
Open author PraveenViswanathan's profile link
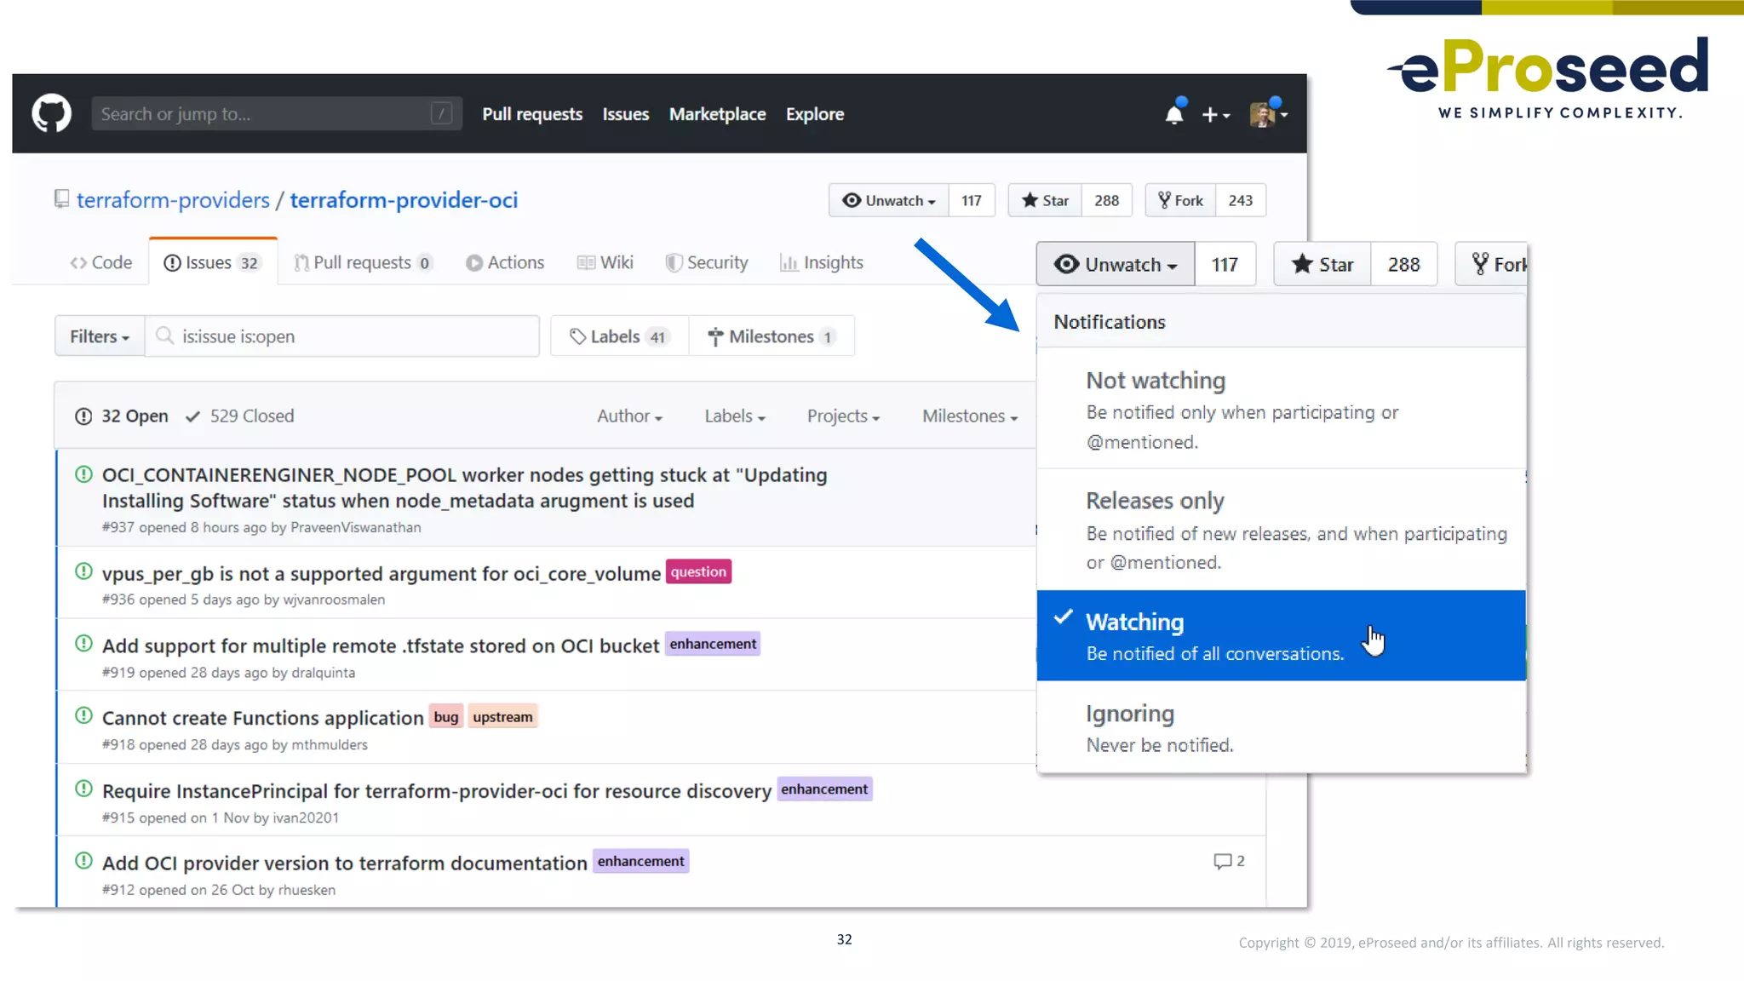356,527
